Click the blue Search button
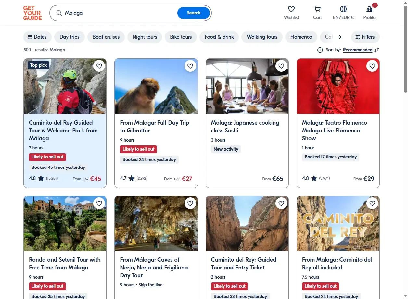 [x=194, y=13]
